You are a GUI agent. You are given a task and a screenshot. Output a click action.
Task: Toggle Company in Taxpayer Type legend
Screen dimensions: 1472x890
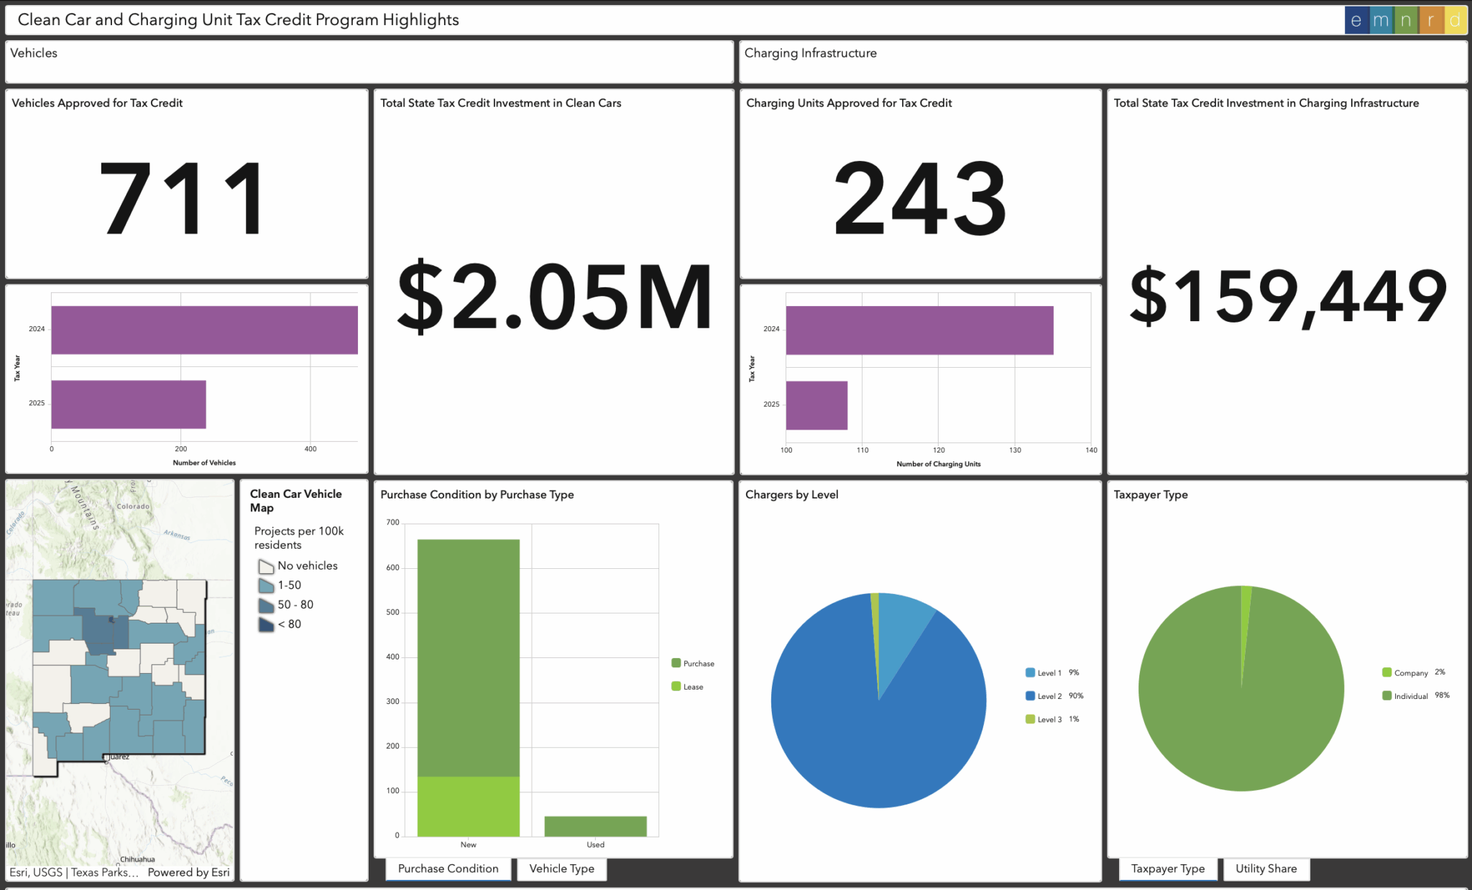click(1387, 672)
